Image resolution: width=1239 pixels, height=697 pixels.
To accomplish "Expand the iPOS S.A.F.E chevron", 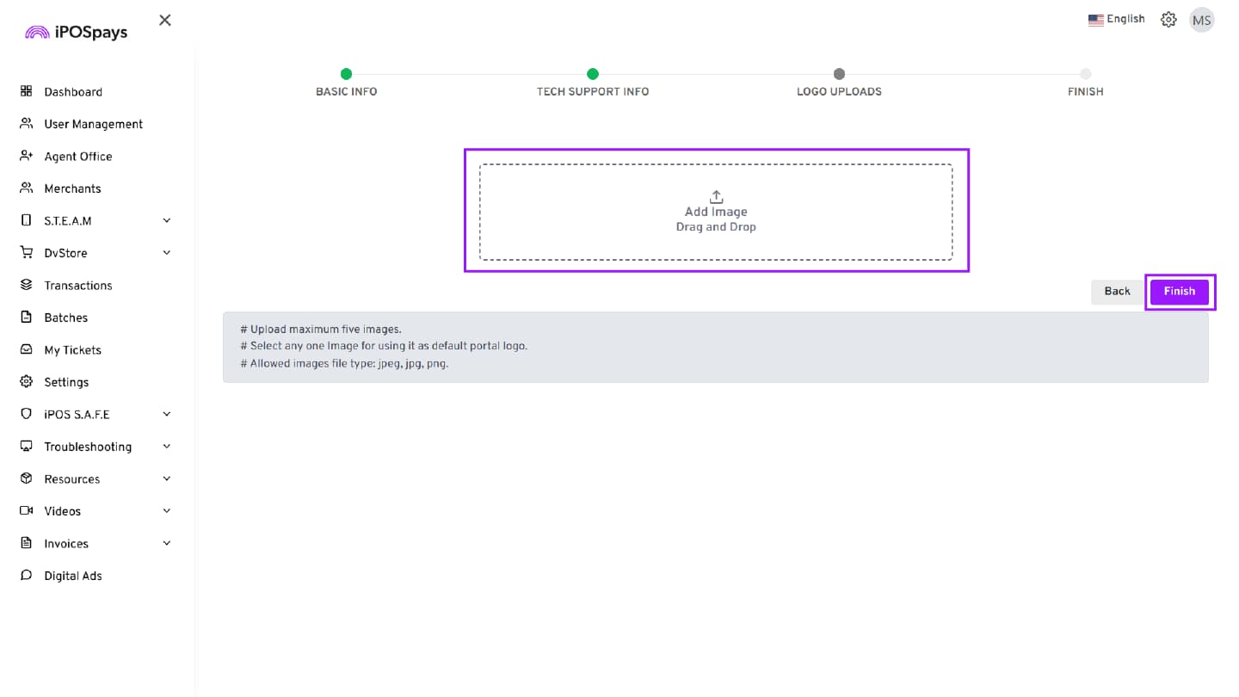I will (167, 414).
